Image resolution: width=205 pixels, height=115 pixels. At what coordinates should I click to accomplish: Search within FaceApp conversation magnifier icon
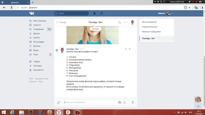click(x=119, y=22)
